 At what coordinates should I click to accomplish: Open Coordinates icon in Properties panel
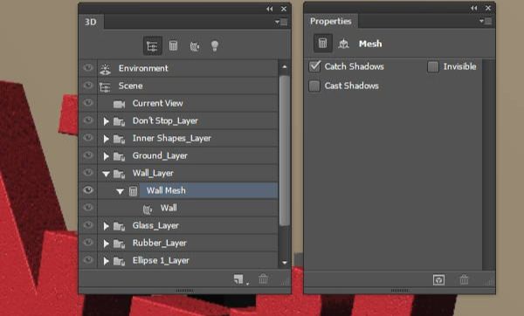click(x=343, y=44)
